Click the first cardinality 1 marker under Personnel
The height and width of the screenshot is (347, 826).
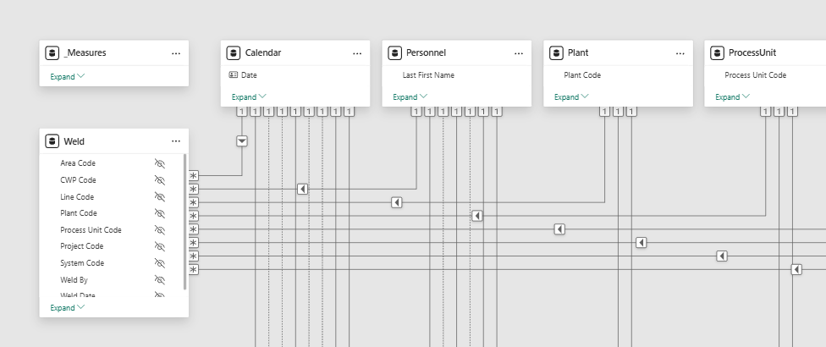point(416,111)
